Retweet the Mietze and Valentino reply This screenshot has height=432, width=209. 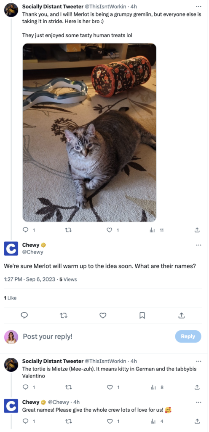pyautogui.click(x=68, y=387)
